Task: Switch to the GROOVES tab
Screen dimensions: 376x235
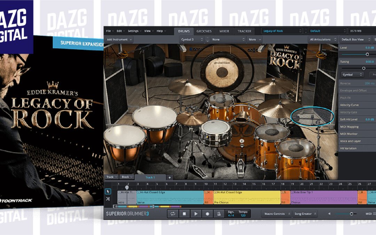Action: tap(204, 31)
